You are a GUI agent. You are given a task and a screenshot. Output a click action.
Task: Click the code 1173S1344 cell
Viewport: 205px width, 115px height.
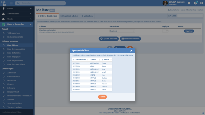77,66
